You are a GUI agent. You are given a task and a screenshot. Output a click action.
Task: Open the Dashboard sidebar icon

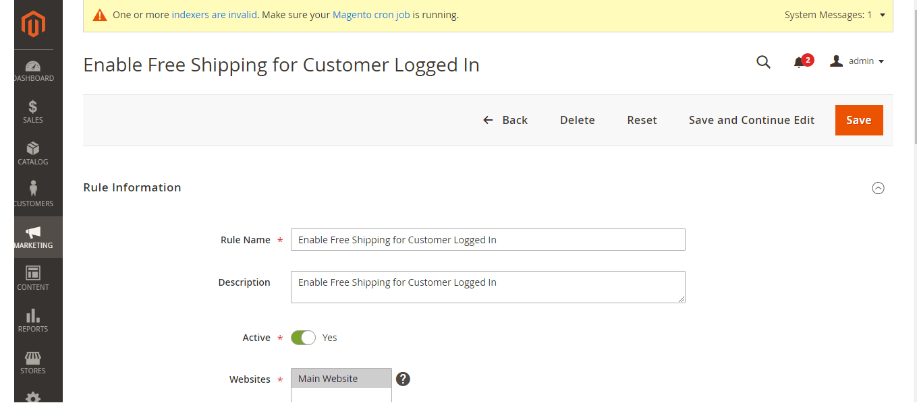[33, 71]
